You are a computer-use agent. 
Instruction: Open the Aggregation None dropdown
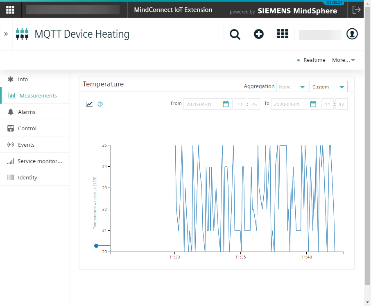click(292, 87)
